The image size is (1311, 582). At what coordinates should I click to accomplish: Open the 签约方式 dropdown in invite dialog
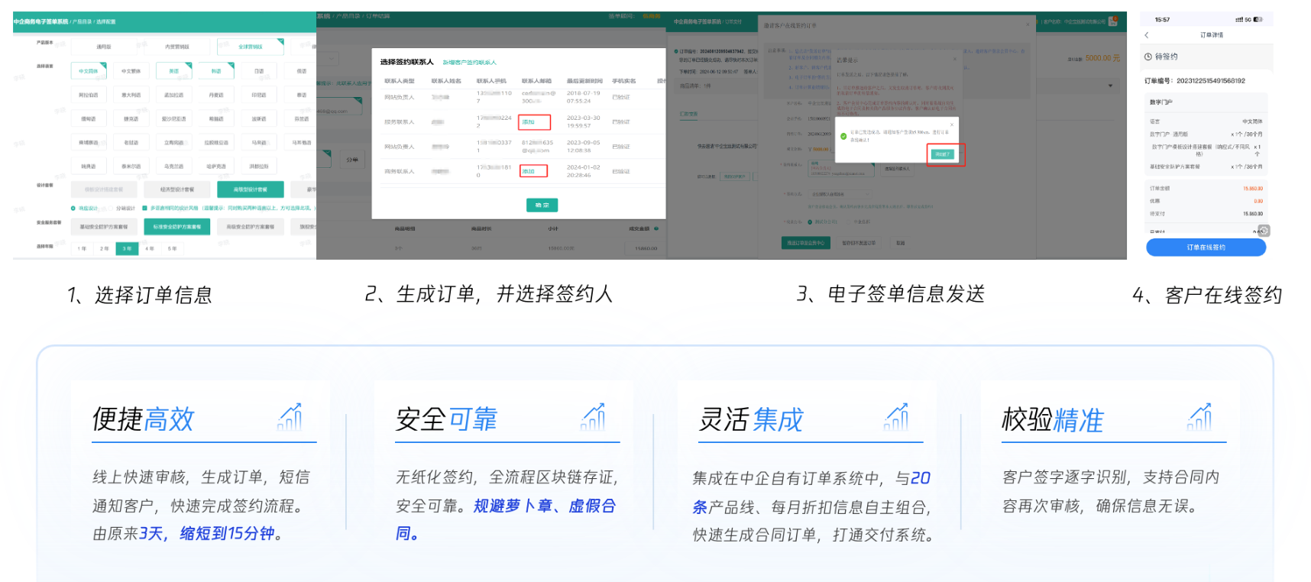click(839, 194)
